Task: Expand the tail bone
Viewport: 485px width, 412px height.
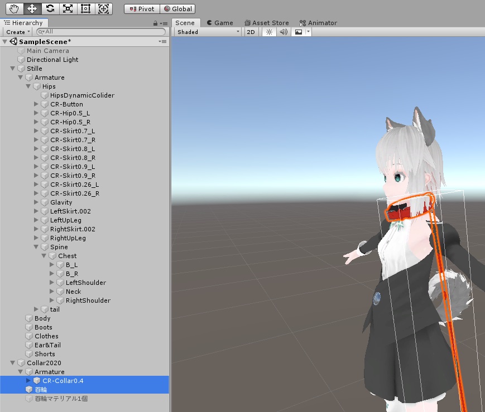Action: pos(36,309)
